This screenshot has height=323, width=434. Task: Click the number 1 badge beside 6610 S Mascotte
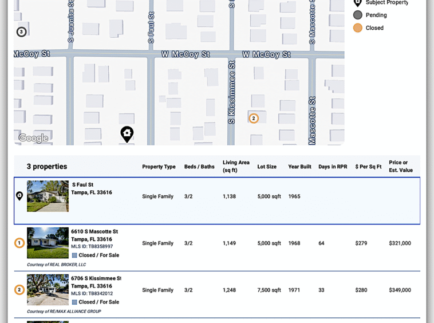19,243
